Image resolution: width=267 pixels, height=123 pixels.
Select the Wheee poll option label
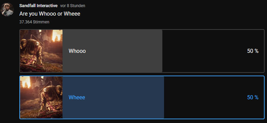tap(77, 97)
